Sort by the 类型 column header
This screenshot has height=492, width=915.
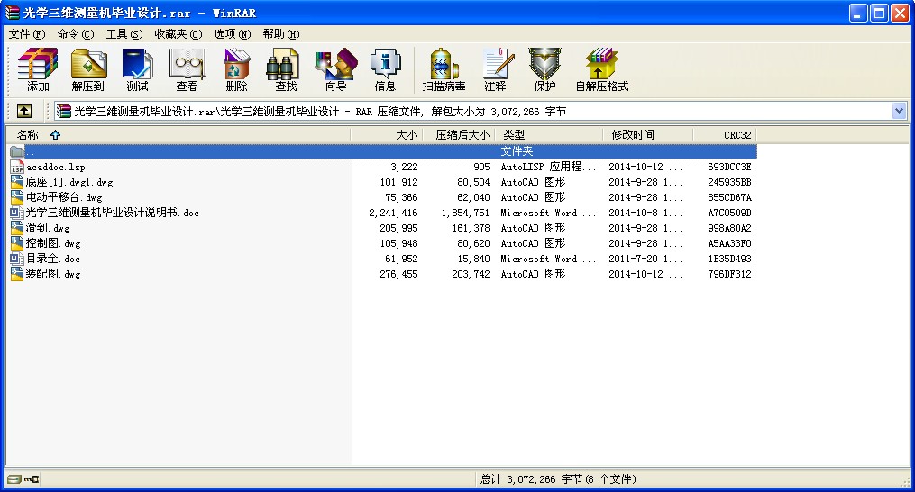coord(548,135)
